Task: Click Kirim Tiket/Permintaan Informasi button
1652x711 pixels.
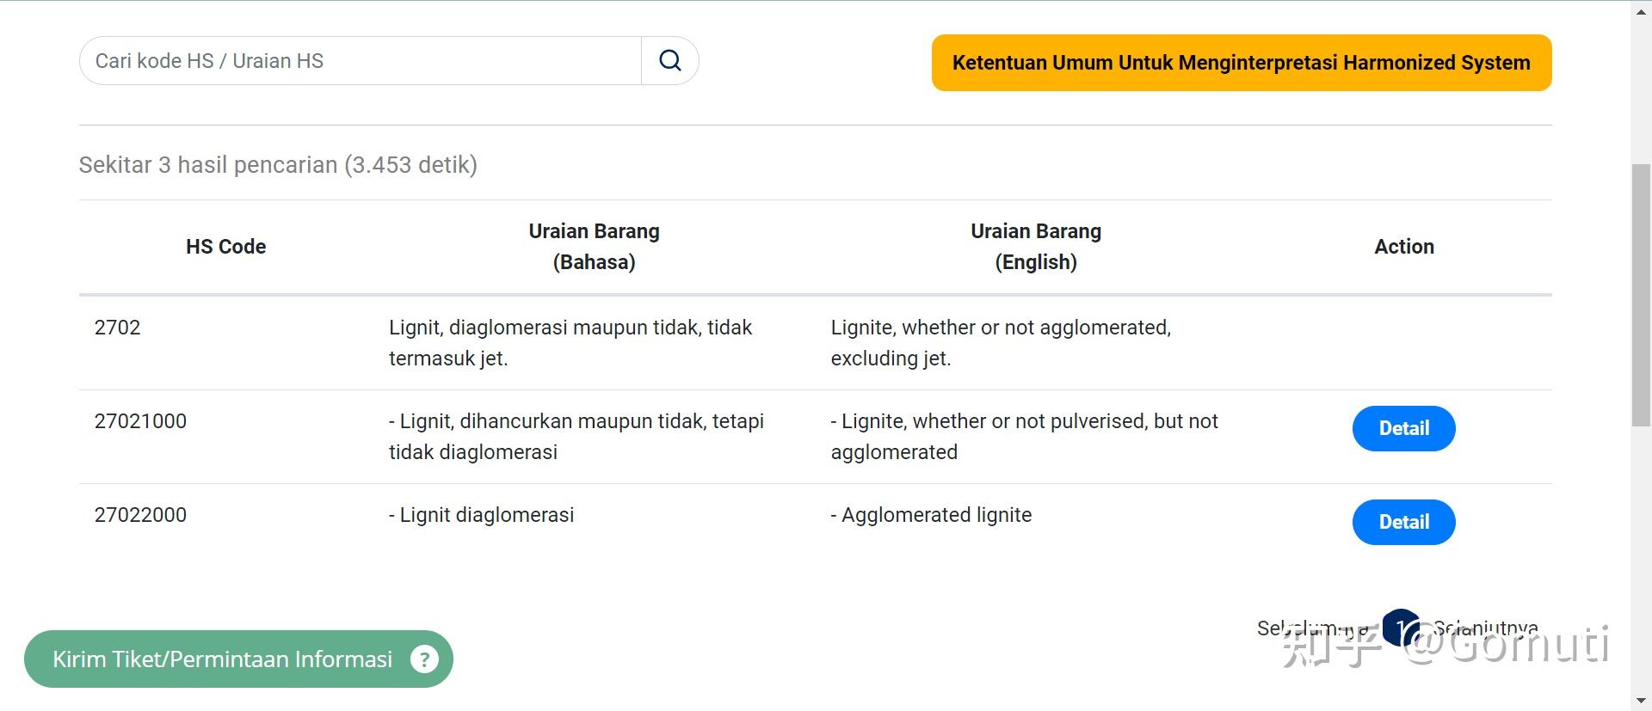Action: (x=222, y=659)
